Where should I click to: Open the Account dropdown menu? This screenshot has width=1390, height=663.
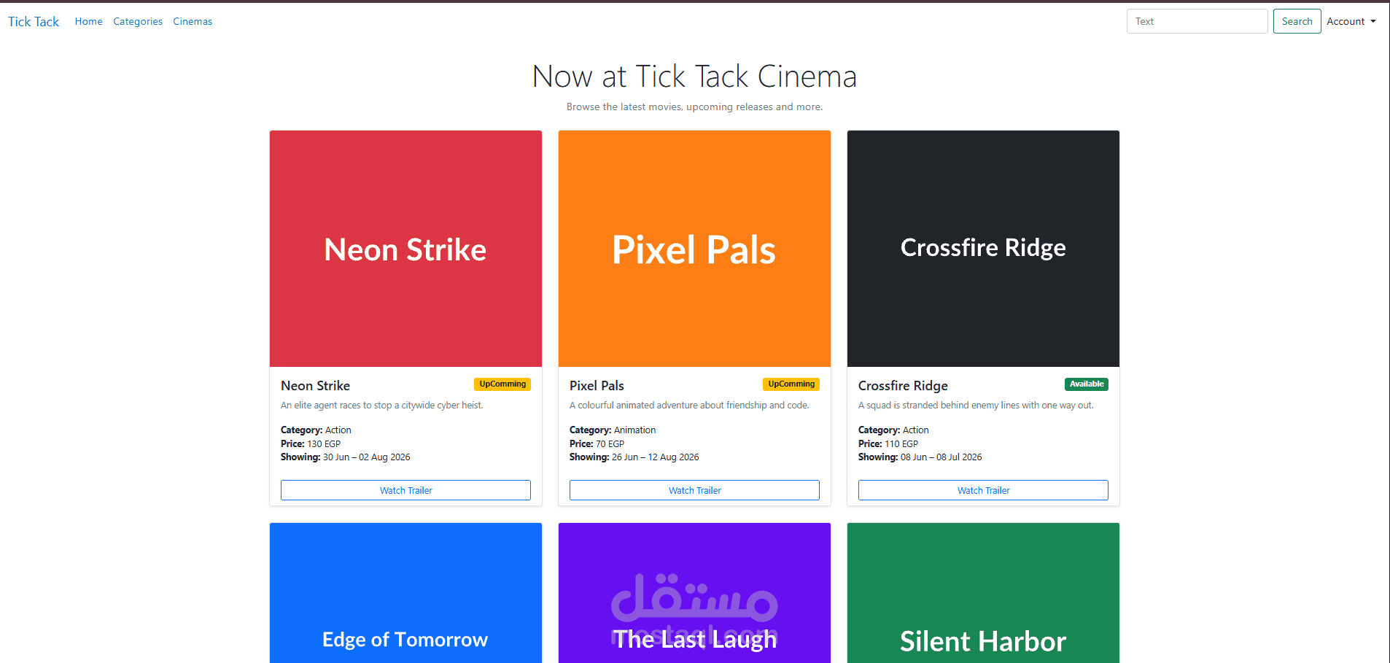(x=1351, y=21)
